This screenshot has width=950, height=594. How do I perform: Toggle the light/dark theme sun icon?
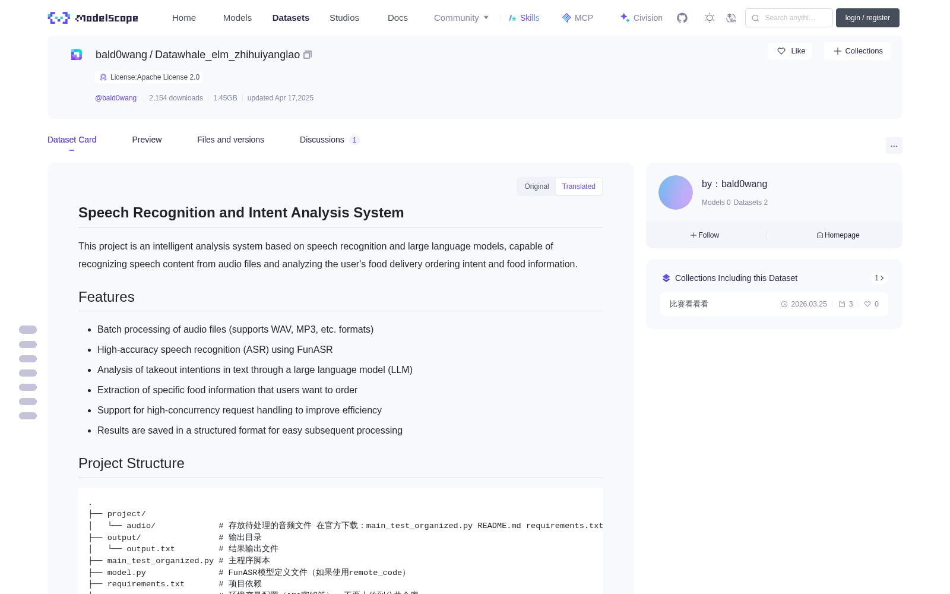(710, 18)
